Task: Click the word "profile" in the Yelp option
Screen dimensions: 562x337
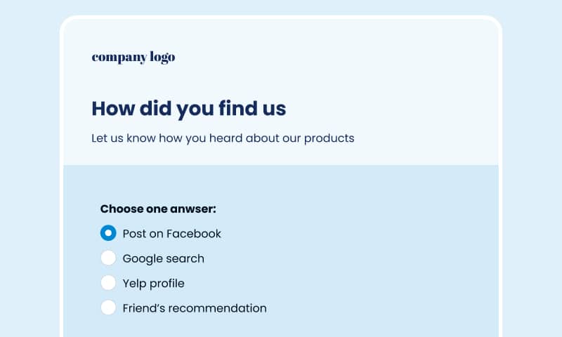Action: tap(167, 283)
